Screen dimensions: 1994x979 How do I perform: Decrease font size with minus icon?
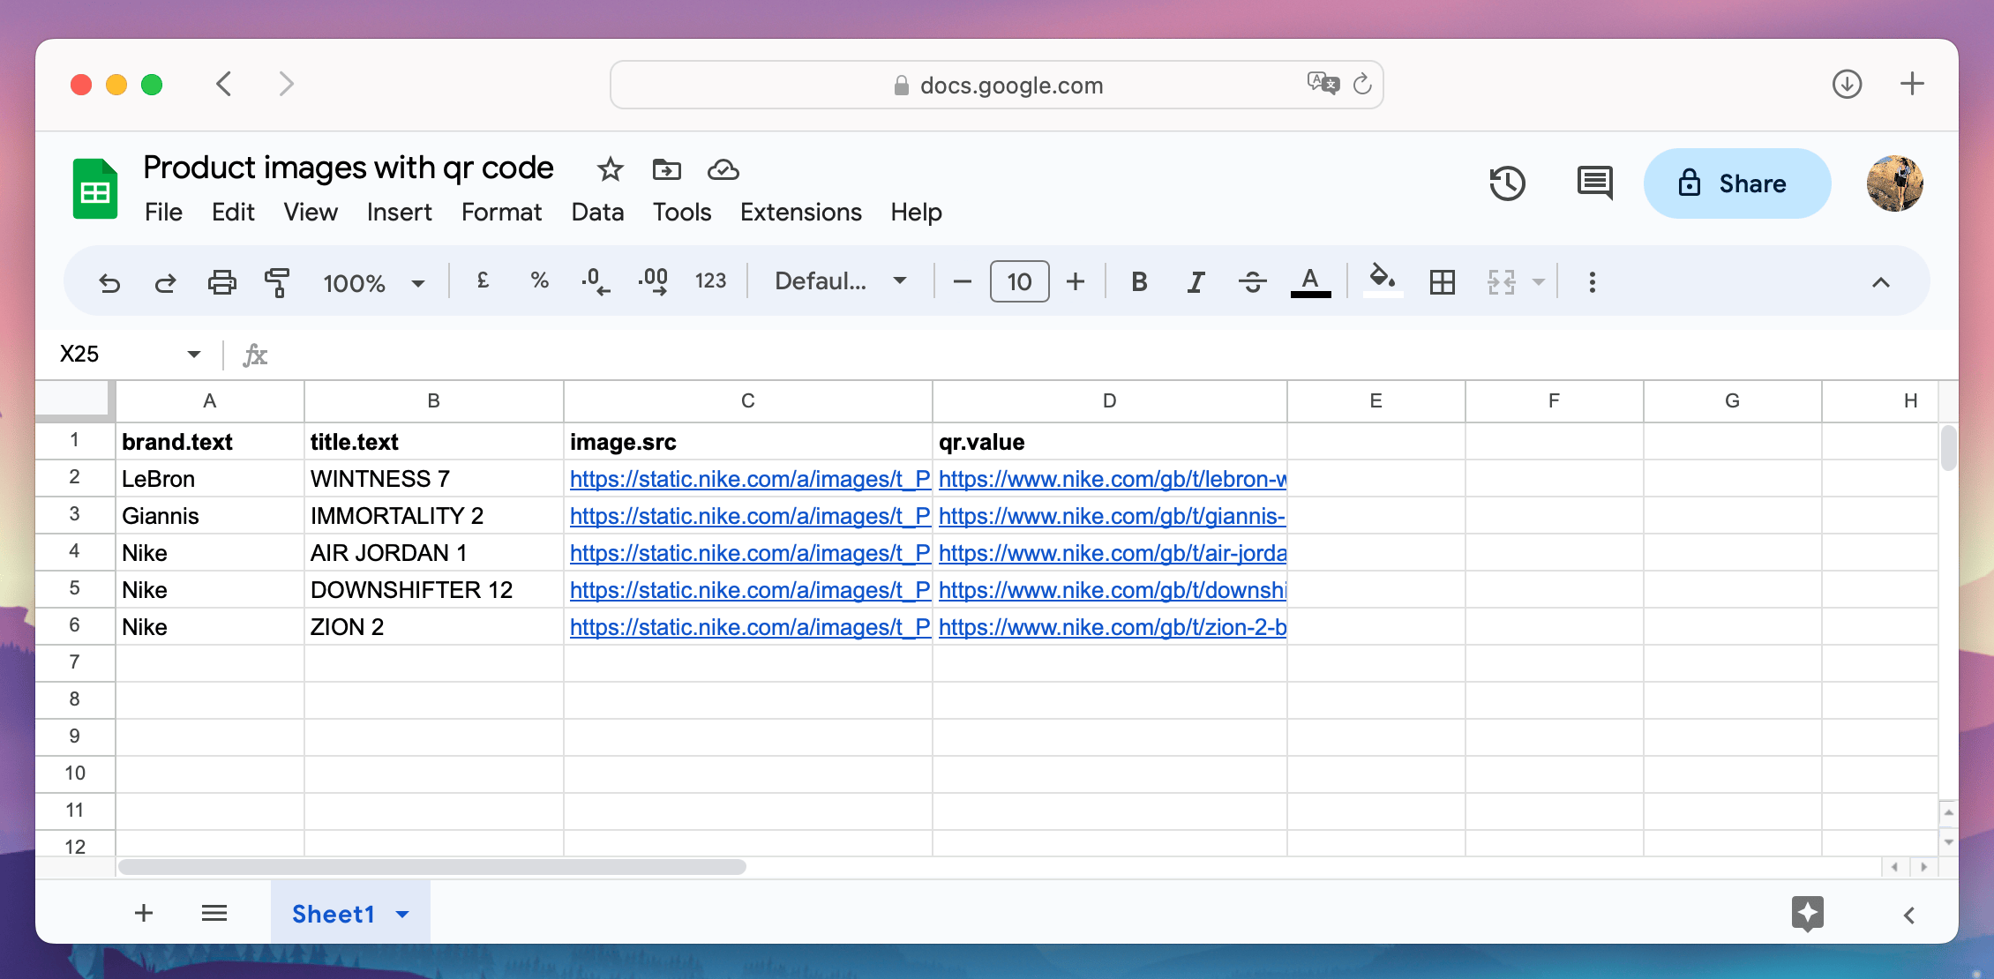[963, 282]
